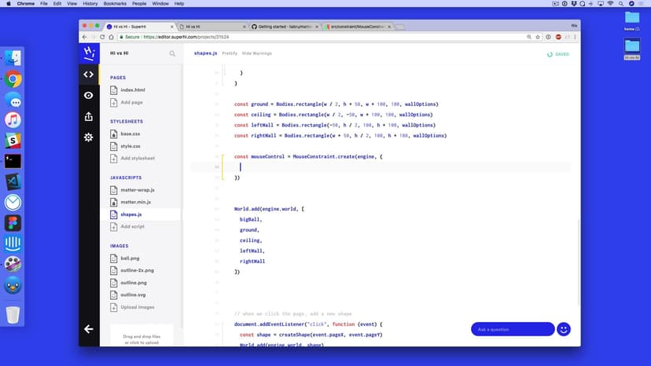
Task: Open matter-wrap.js in Javascripts
Action: (x=137, y=190)
